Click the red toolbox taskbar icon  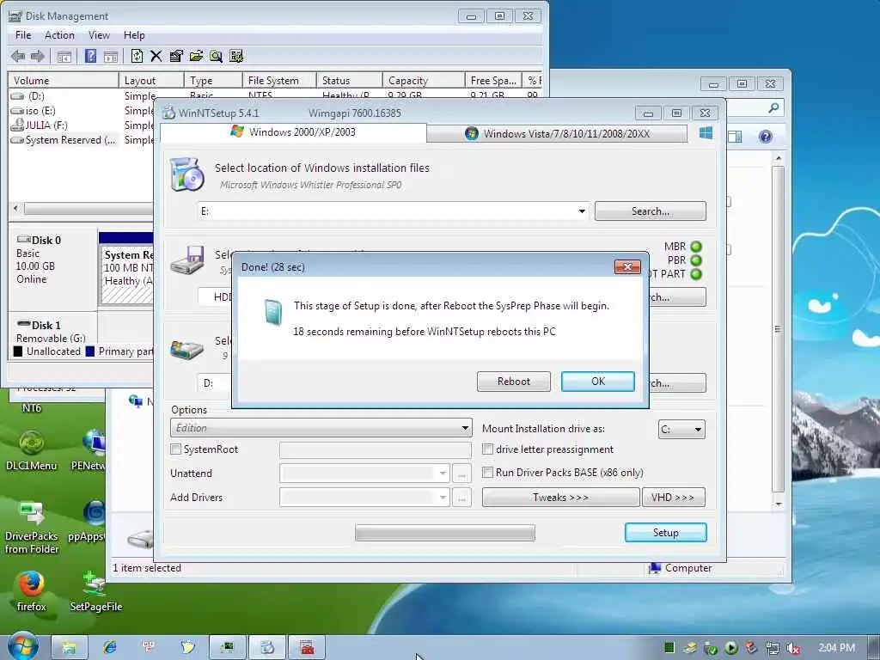tap(307, 647)
